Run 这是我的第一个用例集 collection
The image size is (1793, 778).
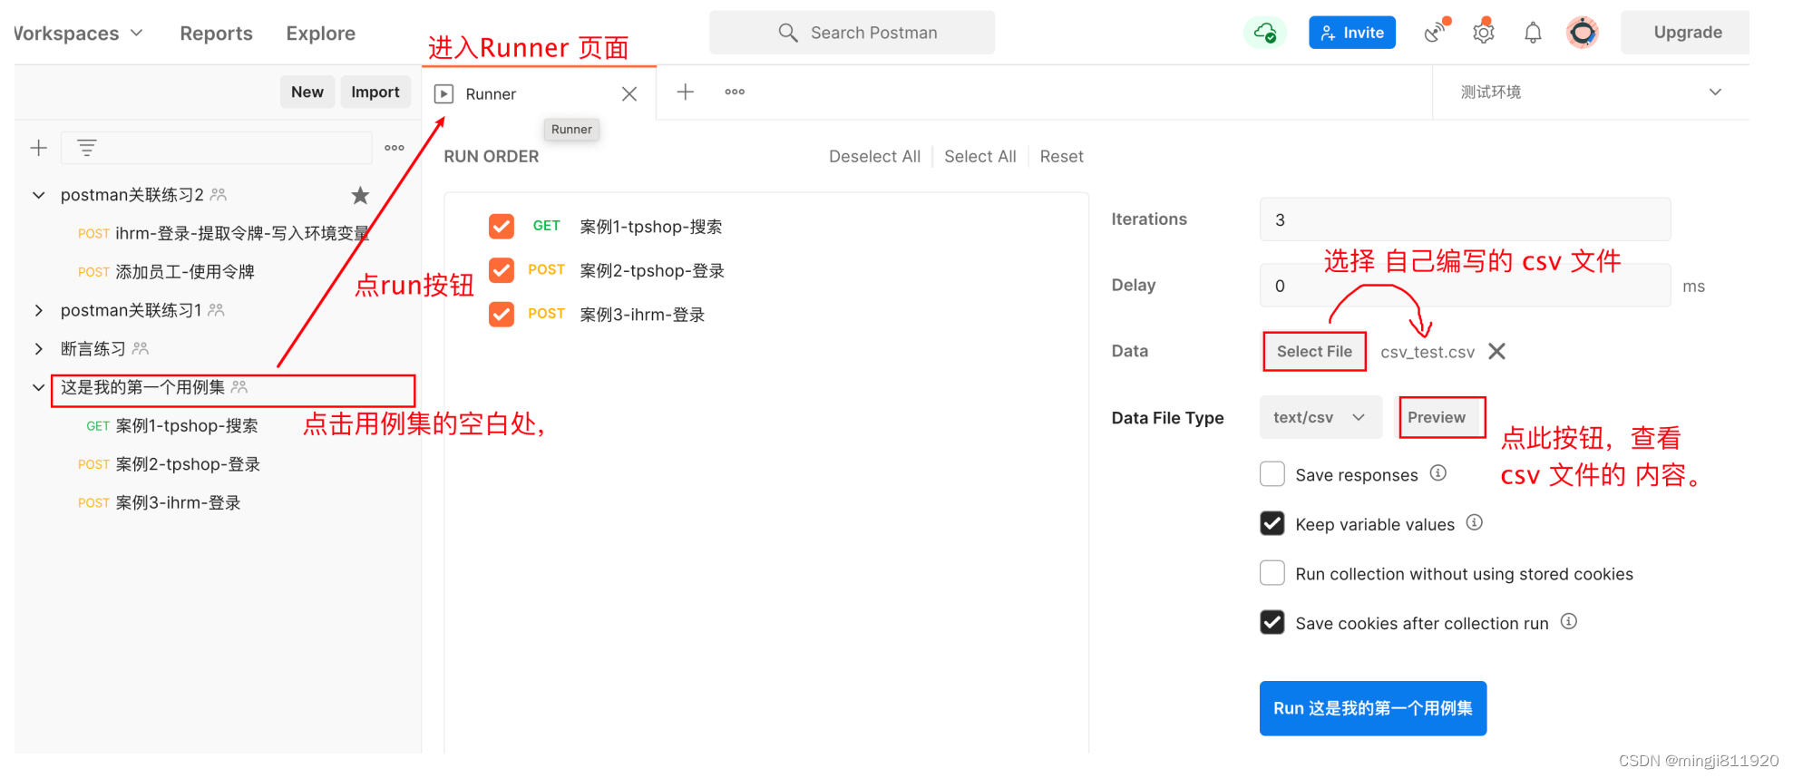1372,708
